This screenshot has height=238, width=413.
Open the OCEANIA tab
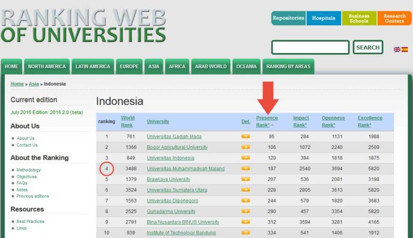(x=246, y=66)
